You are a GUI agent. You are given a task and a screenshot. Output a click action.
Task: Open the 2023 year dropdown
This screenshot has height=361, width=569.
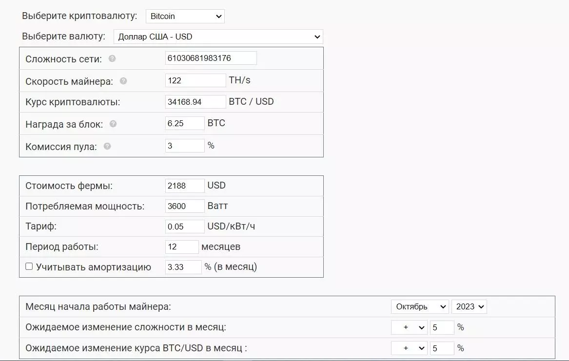coord(469,306)
